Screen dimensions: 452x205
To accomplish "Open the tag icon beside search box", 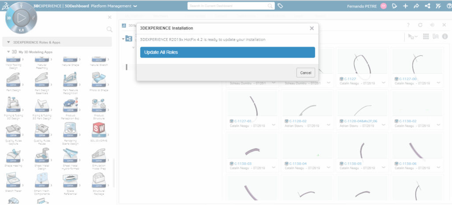I will [x=280, y=6].
